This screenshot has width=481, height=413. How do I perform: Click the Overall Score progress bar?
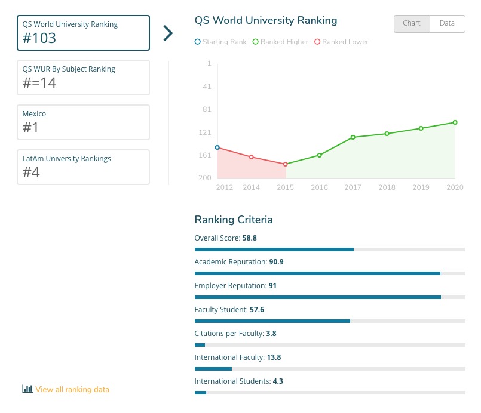click(x=330, y=249)
